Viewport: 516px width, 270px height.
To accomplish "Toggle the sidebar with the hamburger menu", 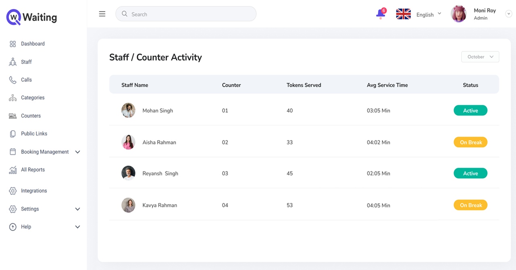I will click(x=102, y=13).
